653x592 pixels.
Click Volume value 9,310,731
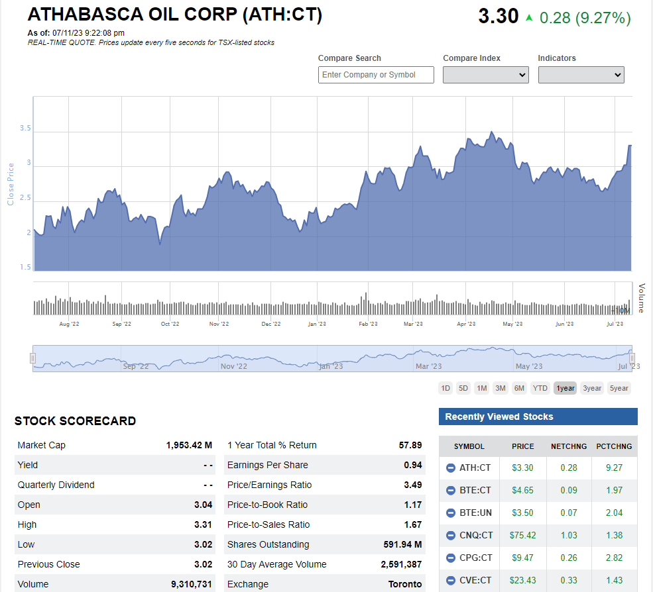pos(191,585)
